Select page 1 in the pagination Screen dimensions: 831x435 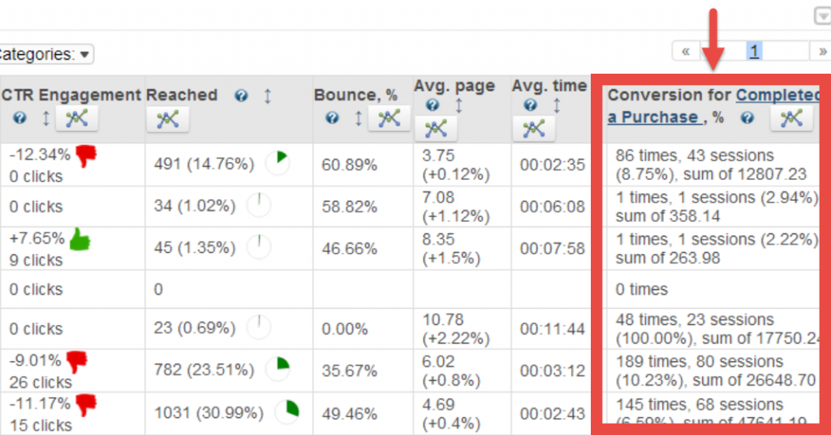pyautogui.click(x=754, y=52)
